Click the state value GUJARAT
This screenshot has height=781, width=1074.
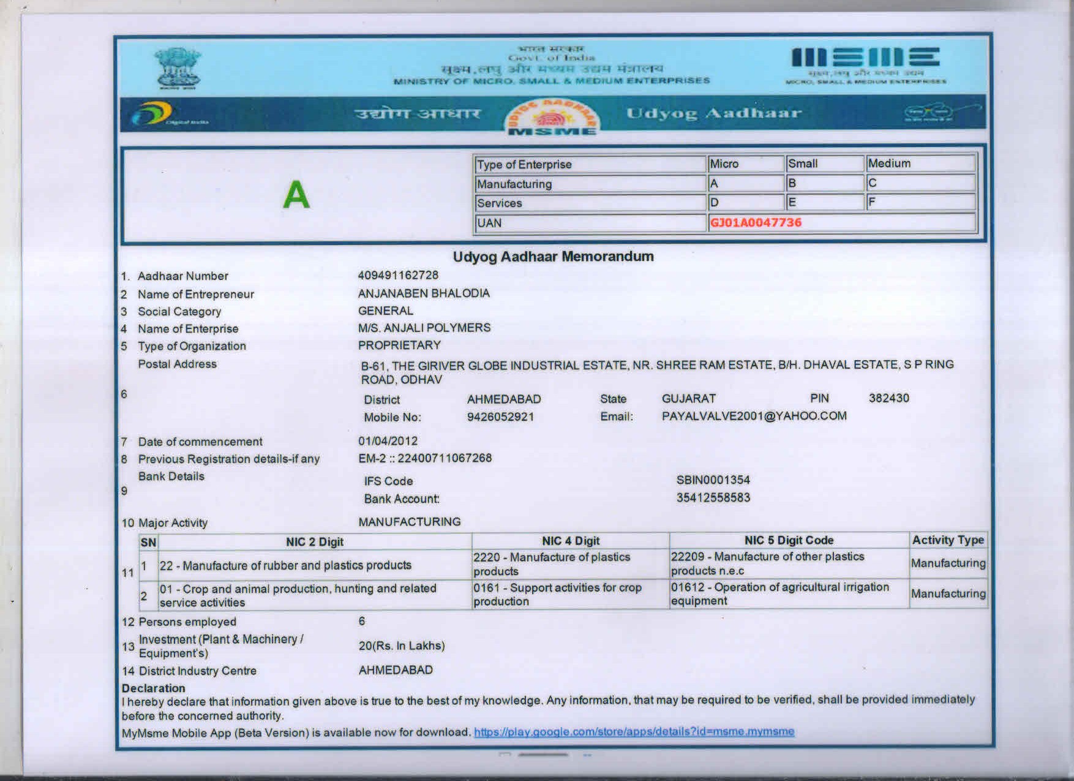click(688, 398)
